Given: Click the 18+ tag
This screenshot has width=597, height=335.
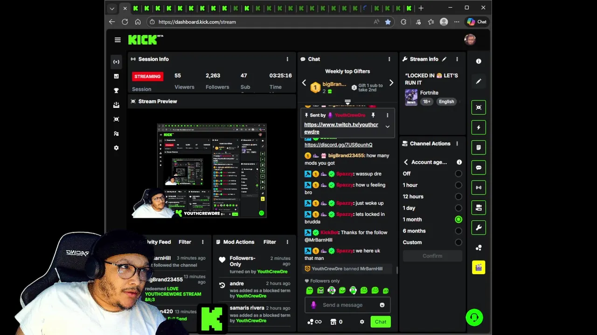Looking at the screenshot, I should click(x=427, y=102).
